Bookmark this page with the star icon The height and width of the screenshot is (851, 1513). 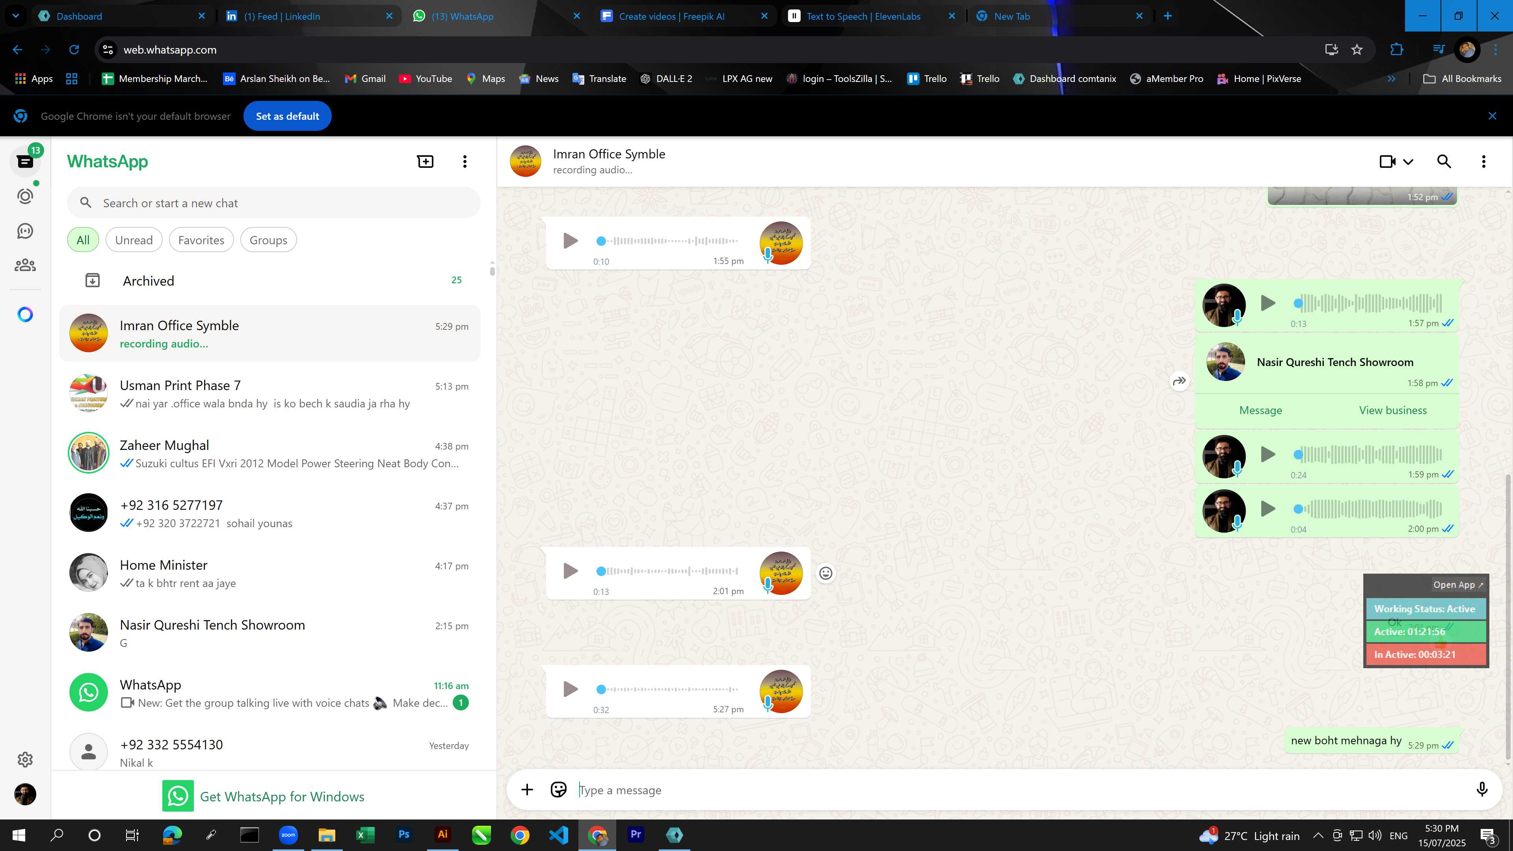pos(1357,50)
